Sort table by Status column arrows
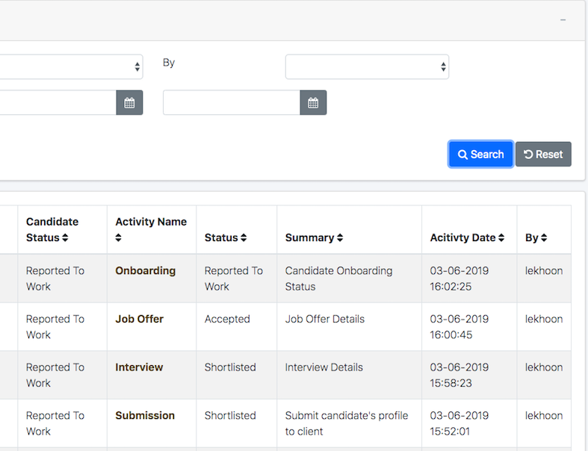588x451 pixels. (244, 237)
